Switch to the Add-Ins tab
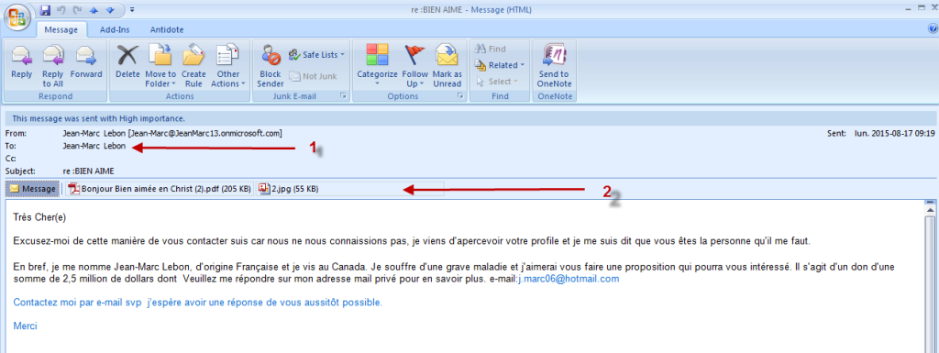 [x=115, y=29]
